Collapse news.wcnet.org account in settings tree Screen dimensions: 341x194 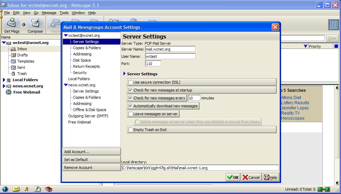(x=66, y=85)
